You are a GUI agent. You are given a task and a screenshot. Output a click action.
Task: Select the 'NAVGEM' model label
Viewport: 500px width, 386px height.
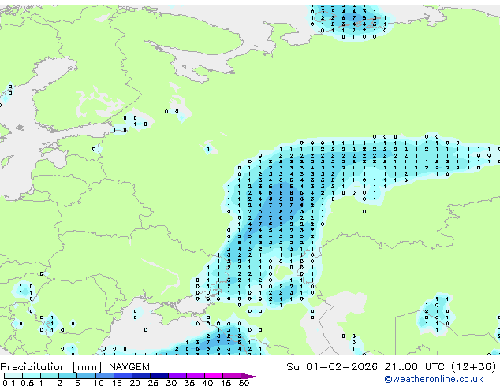click(x=129, y=367)
